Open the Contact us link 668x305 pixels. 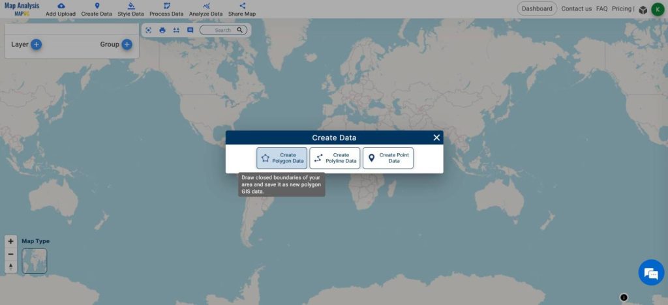(x=577, y=8)
